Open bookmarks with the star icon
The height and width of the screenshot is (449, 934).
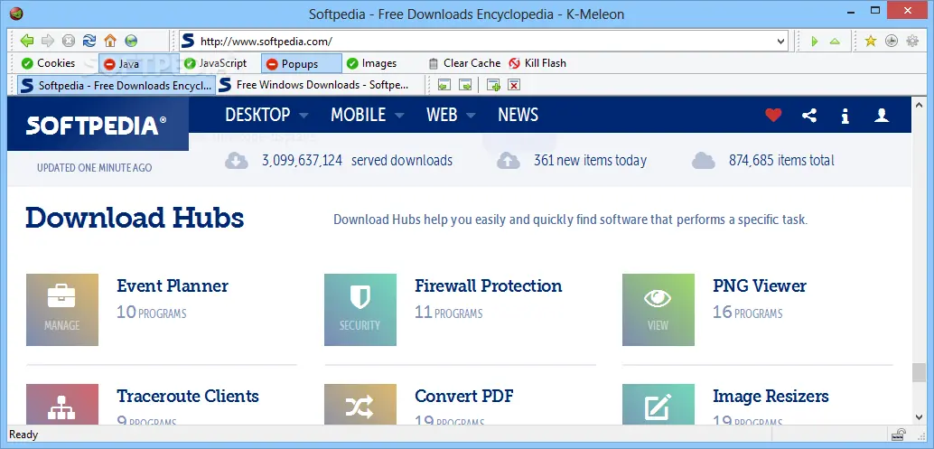tap(870, 41)
